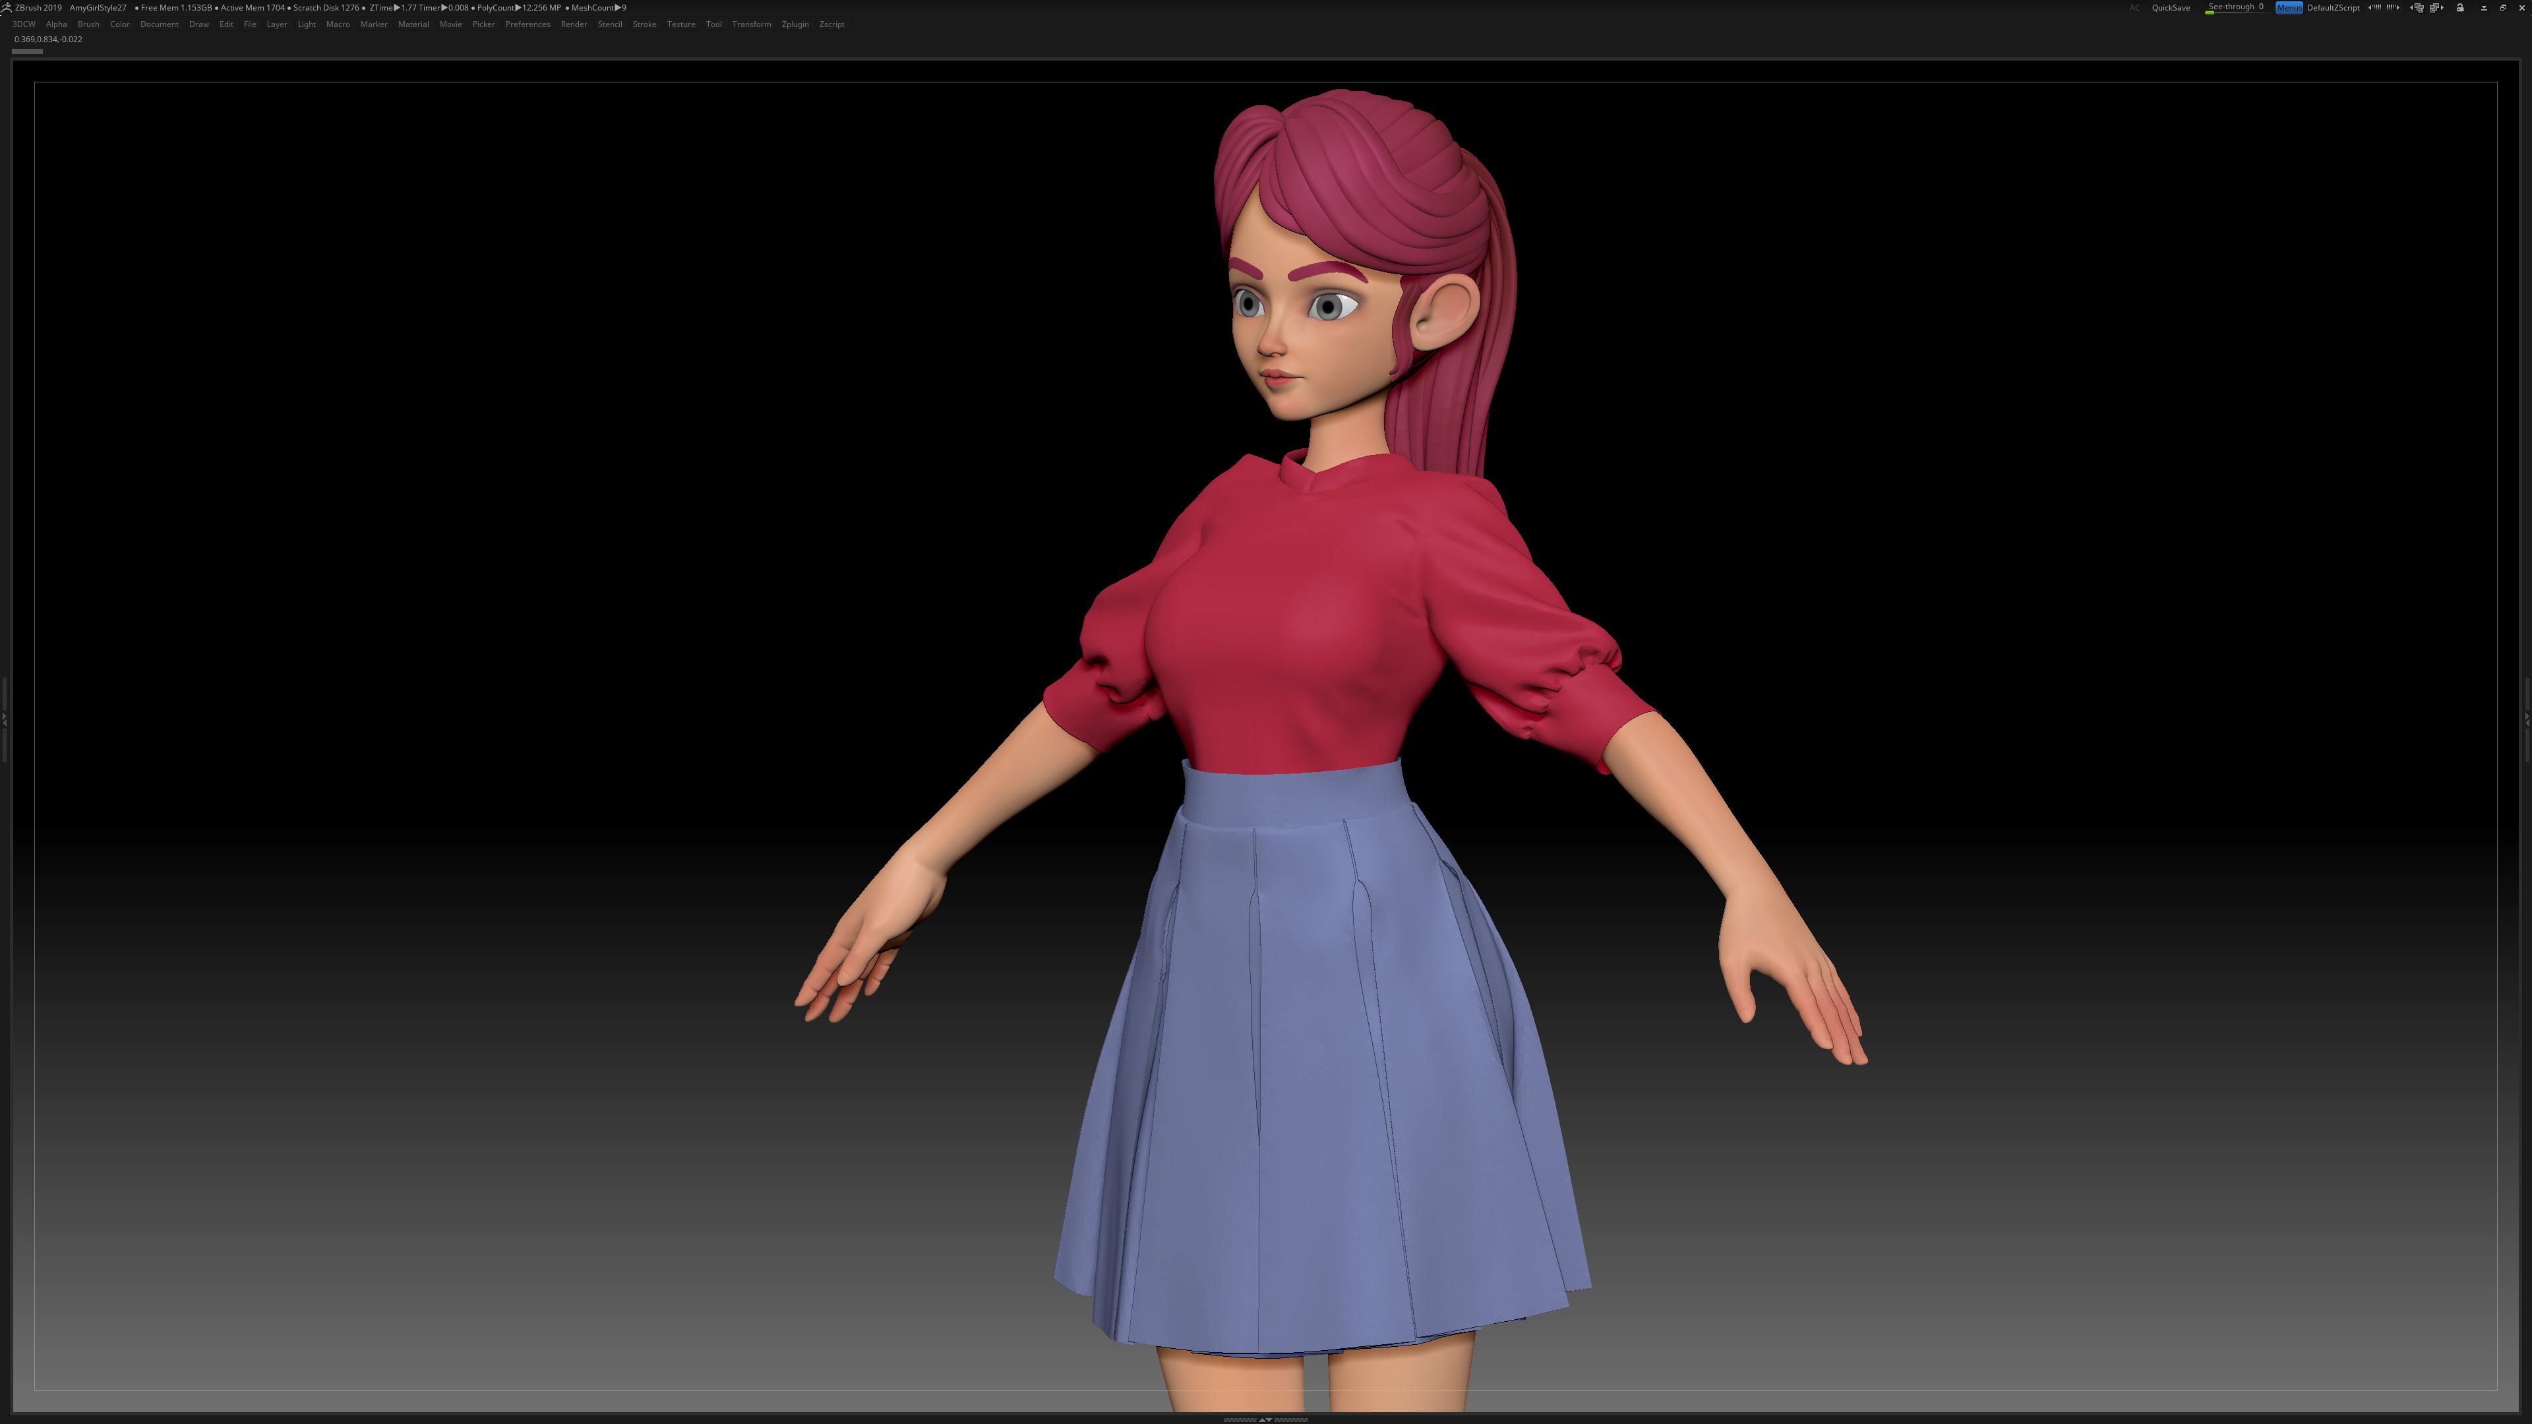The height and width of the screenshot is (1424, 2532).
Task: Click the AmyGirlStyle27 file name
Action: (98, 8)
